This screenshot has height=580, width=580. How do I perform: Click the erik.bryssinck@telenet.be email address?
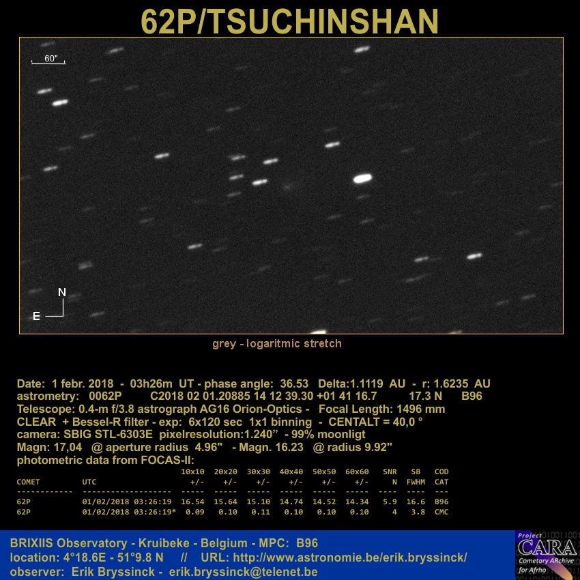pos(244,572)
